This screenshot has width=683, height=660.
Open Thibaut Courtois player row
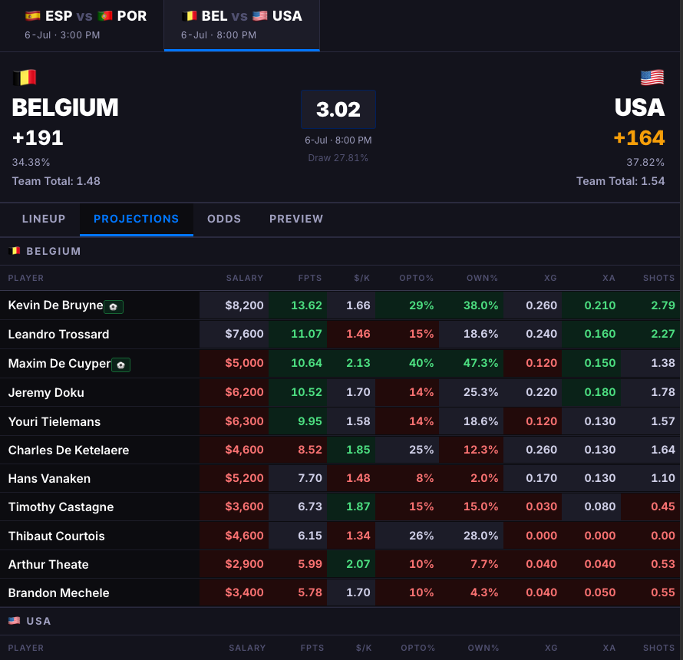341,536
